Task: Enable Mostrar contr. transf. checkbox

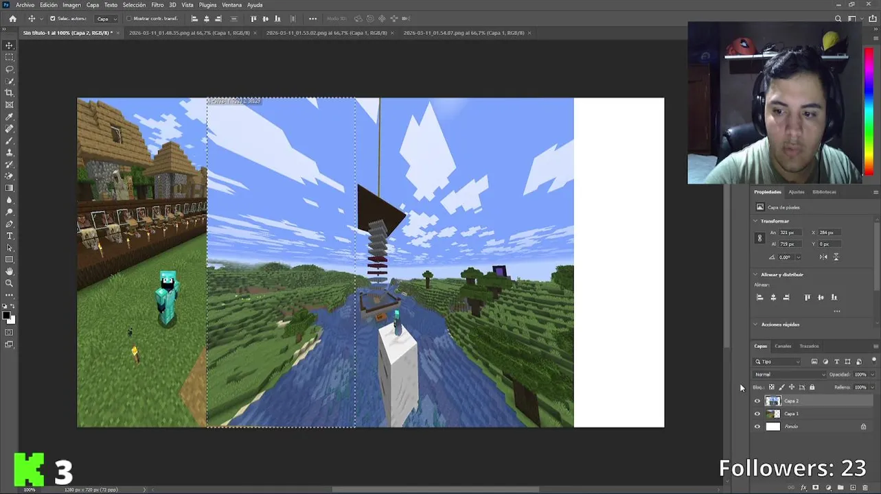Action: [x=129, y=19]
